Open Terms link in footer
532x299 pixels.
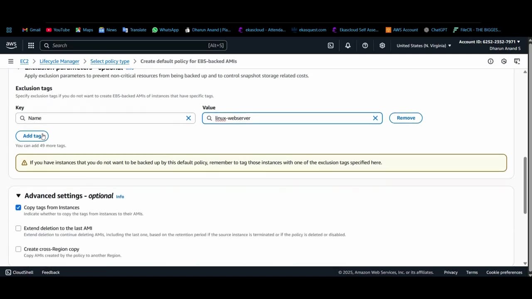pos(472,272)
